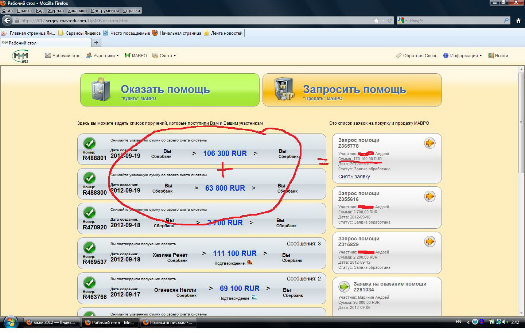Image resolution: width=525 pixels, height=333 pixels.
Task: Open the Справка menu
Action: point(132,11)
